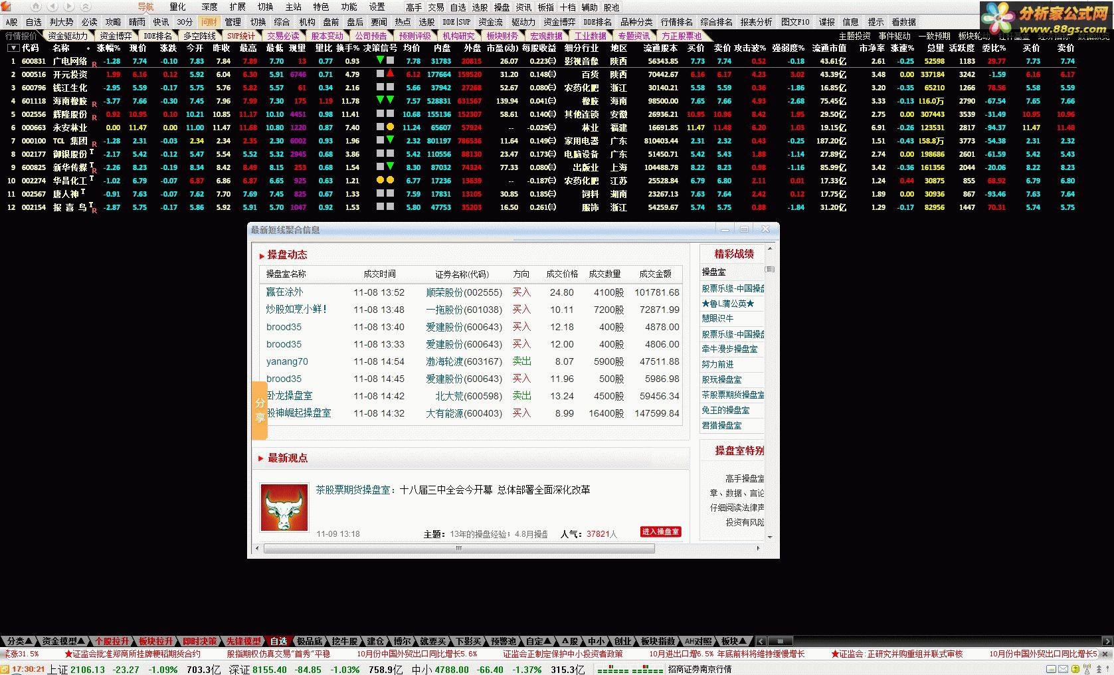Click the orange 分享 share tab

click(x=260, y=411)
